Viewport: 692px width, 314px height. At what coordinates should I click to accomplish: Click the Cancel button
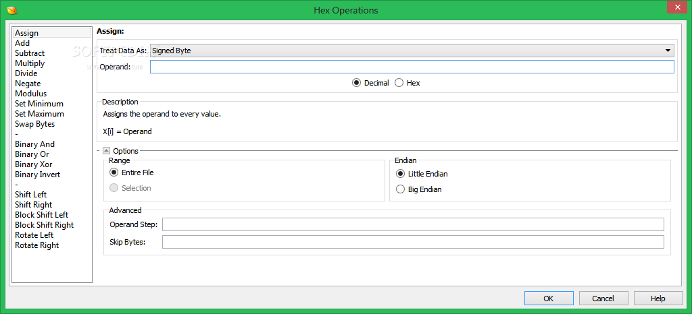click(x=603, y=299)
